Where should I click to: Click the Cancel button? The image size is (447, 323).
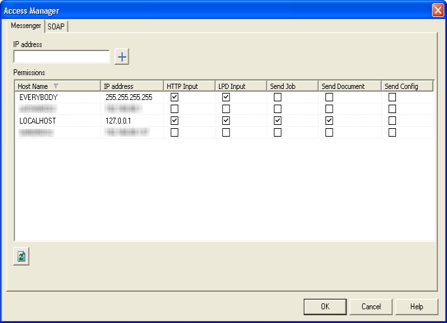pyautogui.click(x=371, y=306)
